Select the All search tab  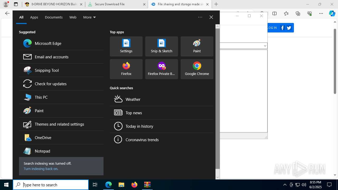pos(21,17)
